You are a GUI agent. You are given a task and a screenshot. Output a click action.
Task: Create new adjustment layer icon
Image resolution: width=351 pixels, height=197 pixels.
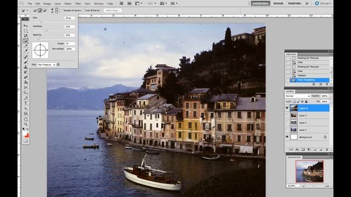click(309, 149)
